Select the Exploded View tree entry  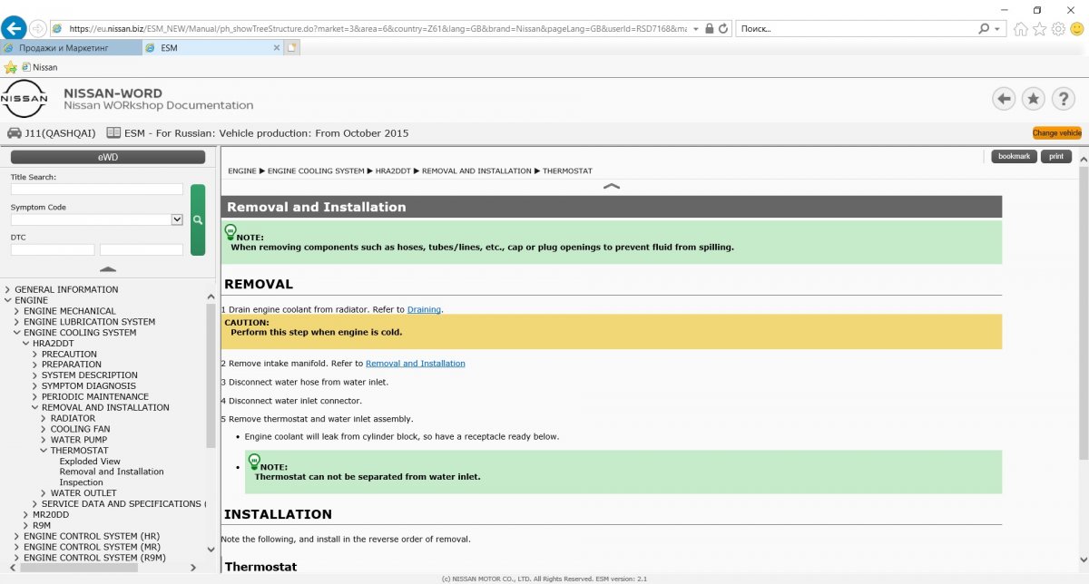(x=90, y=462)
